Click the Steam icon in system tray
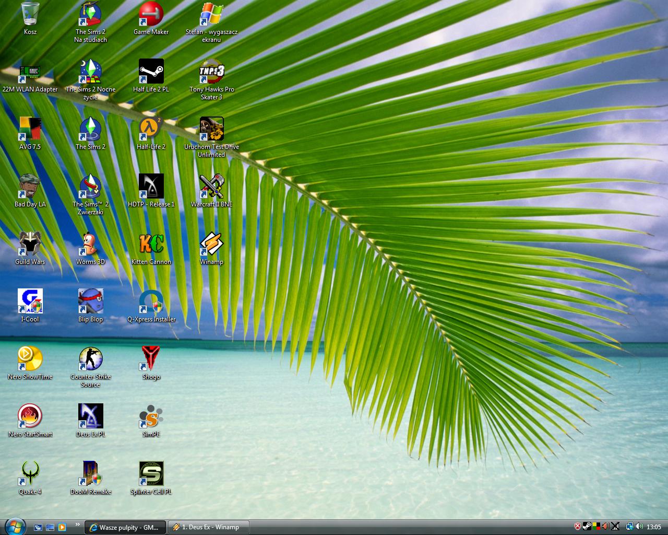The height and width of the screenshot is (535, 668). tap(587, 527)
